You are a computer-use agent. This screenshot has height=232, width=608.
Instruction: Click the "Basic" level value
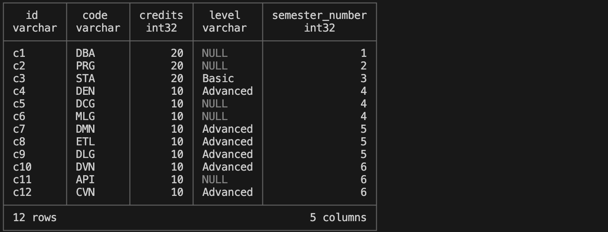click(218, 79)
